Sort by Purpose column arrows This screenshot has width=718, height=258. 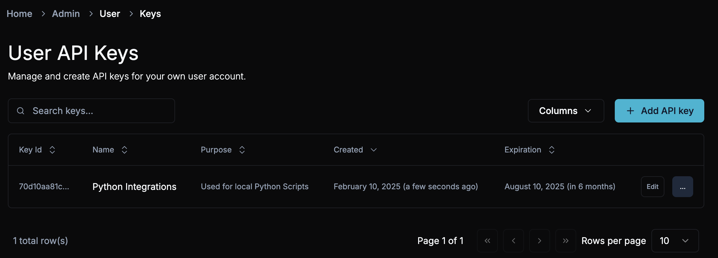(x=242, y=150)
